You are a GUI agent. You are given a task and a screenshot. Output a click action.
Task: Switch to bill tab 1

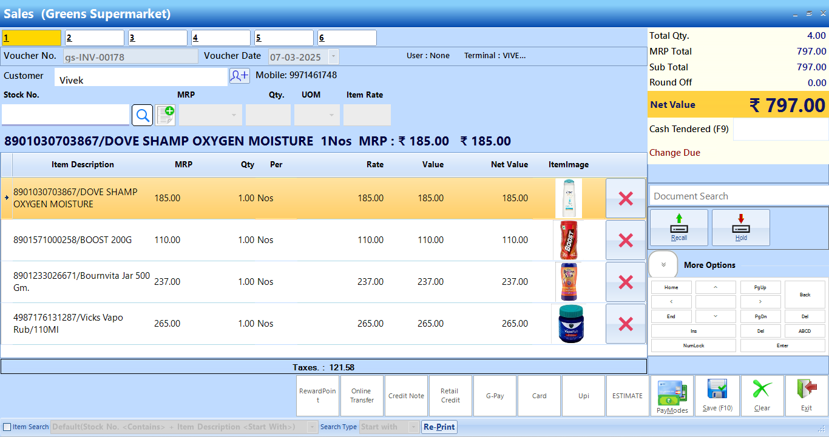tap(32, 38)
